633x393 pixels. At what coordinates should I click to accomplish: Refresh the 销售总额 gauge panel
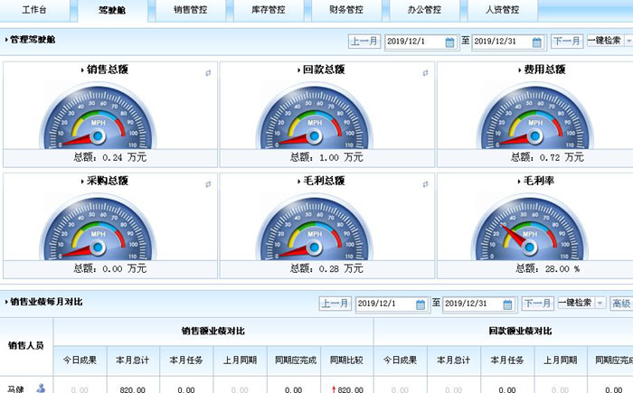click(x=208, y=71)
